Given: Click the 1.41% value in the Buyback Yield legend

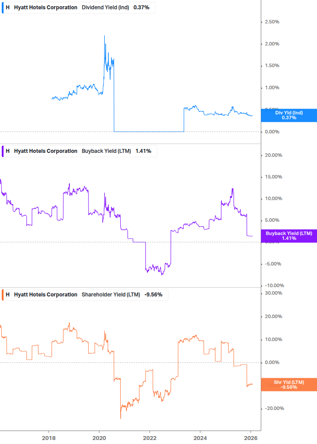Looking at the screenshot, I should click(x=143, y=151).
